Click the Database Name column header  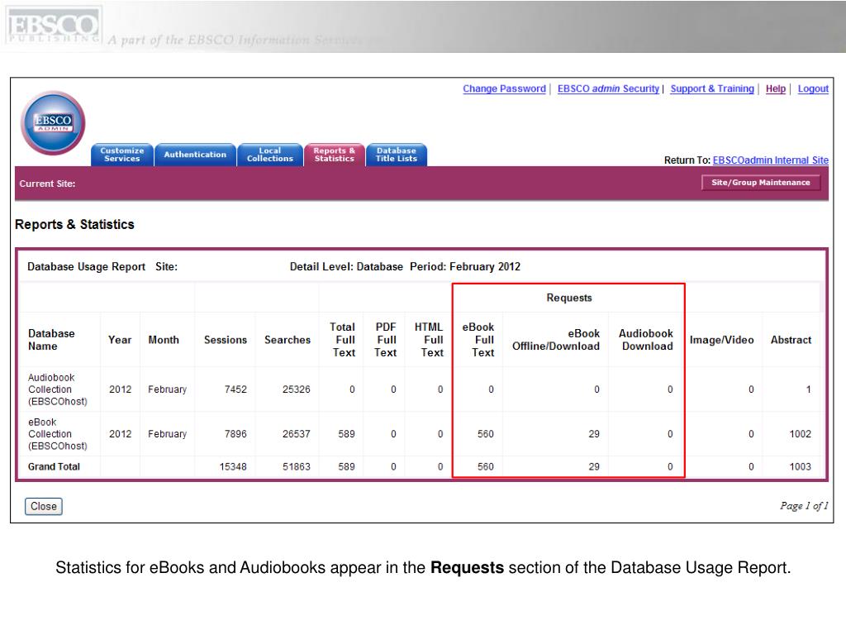point(51,340)
